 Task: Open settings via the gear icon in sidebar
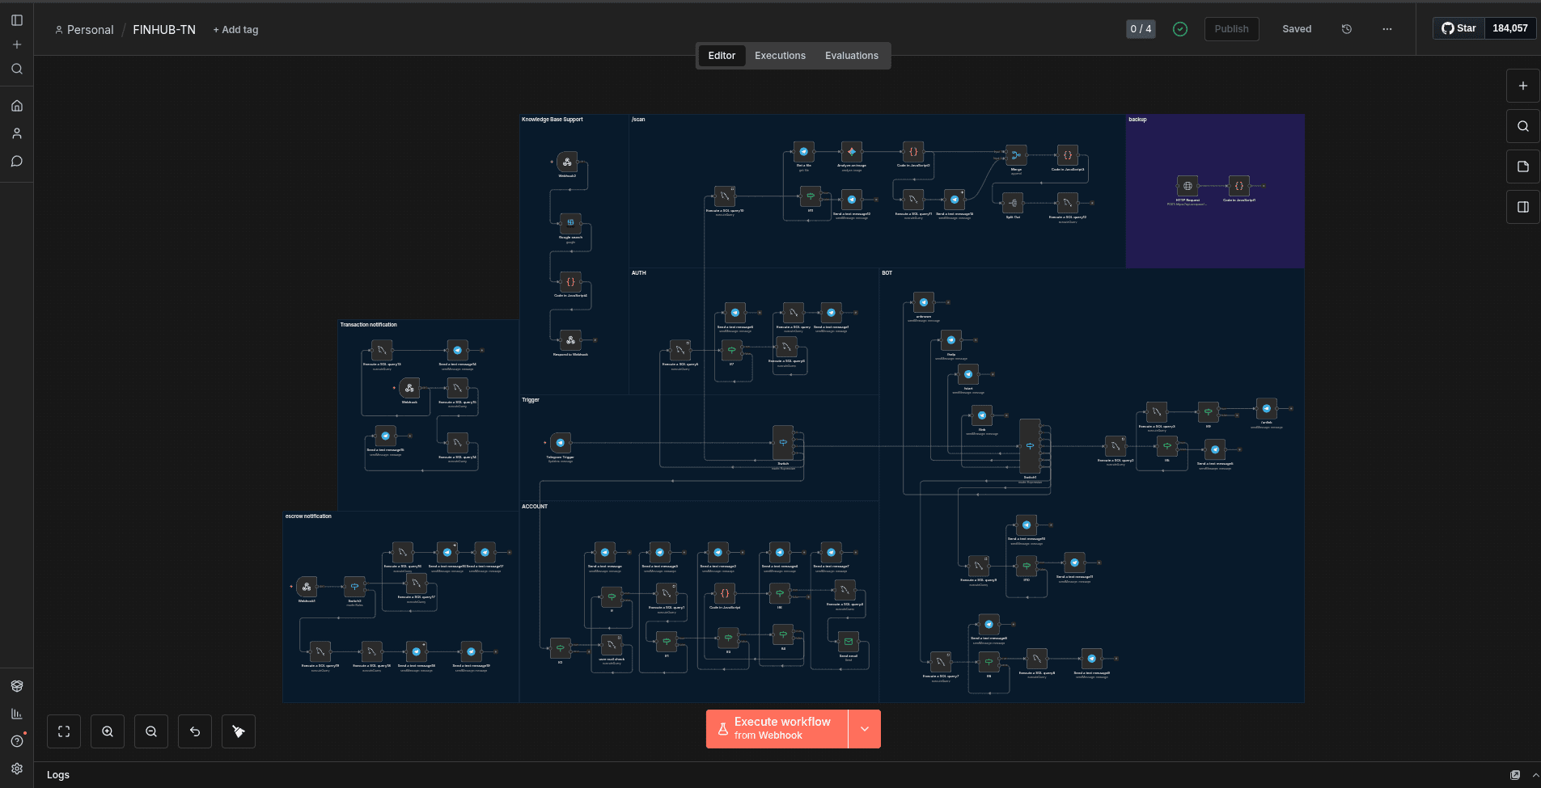17,769
